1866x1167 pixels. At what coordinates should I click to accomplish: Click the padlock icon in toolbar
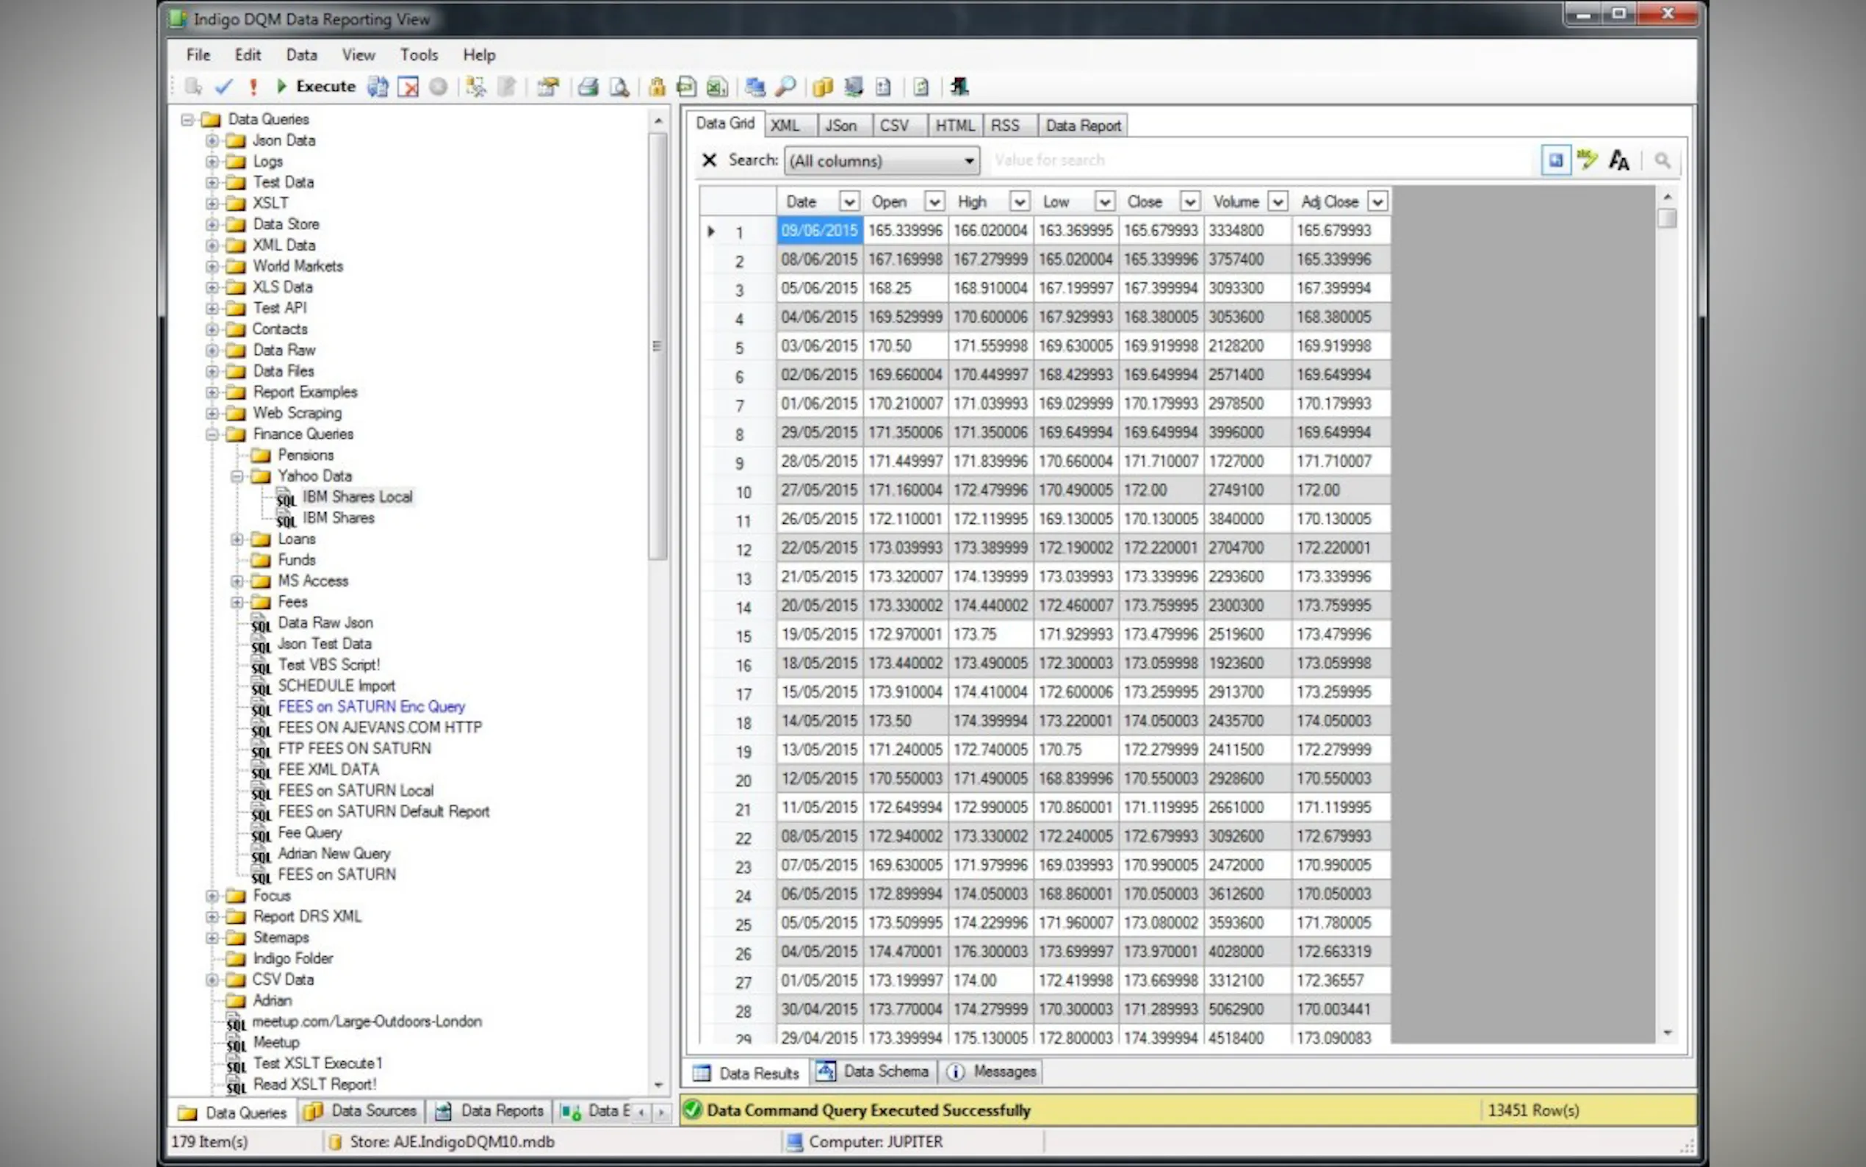[x=657, y=87]
